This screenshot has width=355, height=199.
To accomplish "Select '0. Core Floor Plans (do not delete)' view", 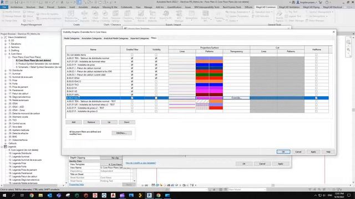I will click(x=33, y=60).
